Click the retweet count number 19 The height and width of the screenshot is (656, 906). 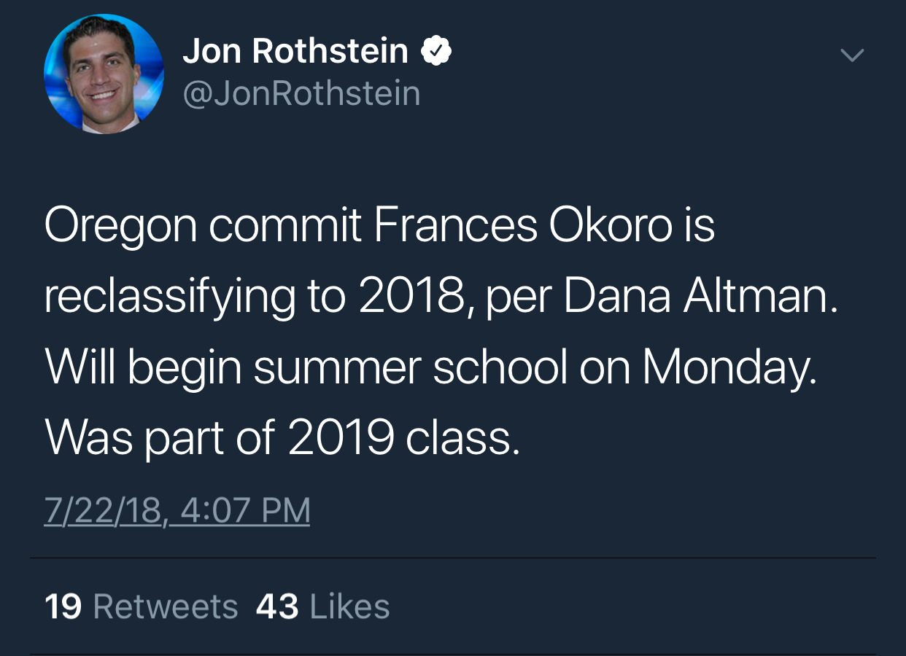[x=63, y=606]
